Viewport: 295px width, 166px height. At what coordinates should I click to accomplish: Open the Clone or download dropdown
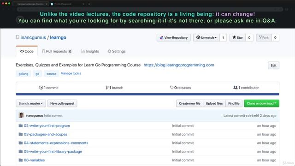click(x=261, y=103)
